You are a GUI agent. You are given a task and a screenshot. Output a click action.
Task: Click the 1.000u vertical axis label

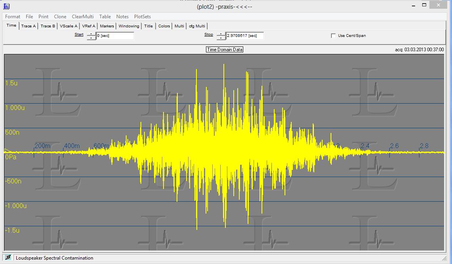coord(15,108)
